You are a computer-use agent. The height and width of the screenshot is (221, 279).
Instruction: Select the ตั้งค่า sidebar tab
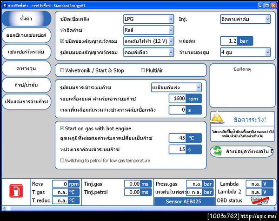27,19
